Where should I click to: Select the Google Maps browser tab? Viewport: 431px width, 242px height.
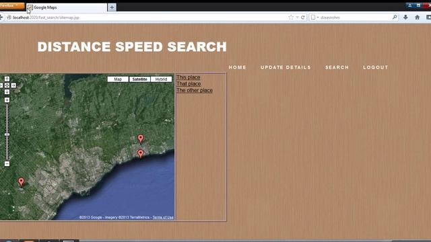tap(67, 7)
